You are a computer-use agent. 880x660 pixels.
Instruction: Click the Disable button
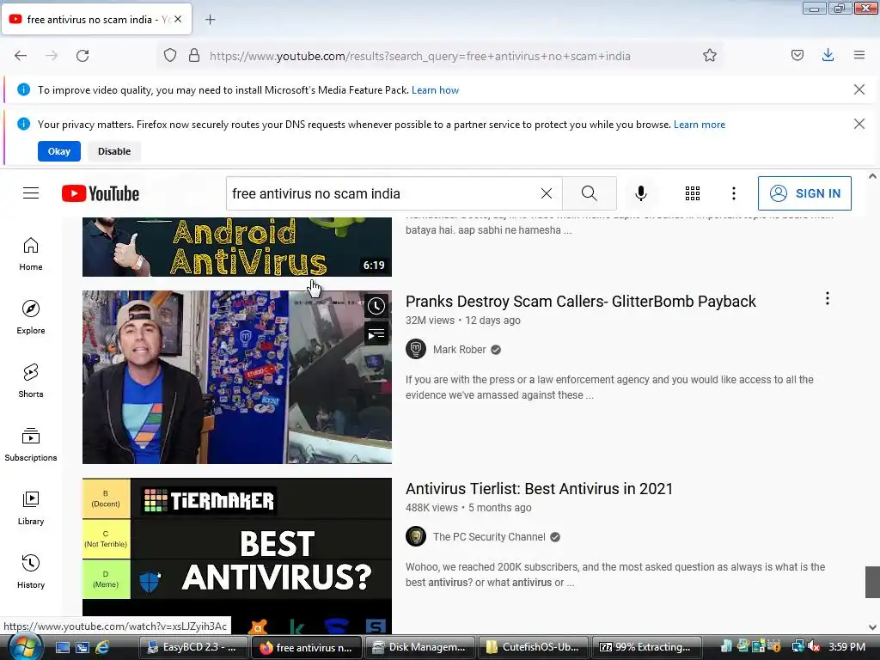click(114, 151)
